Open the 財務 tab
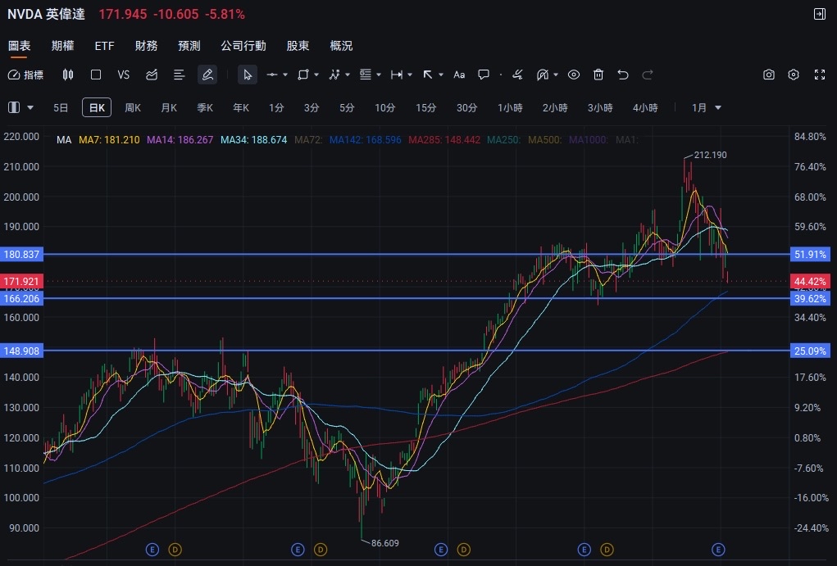Screen dimensions: 837x566 coord(147,46)
